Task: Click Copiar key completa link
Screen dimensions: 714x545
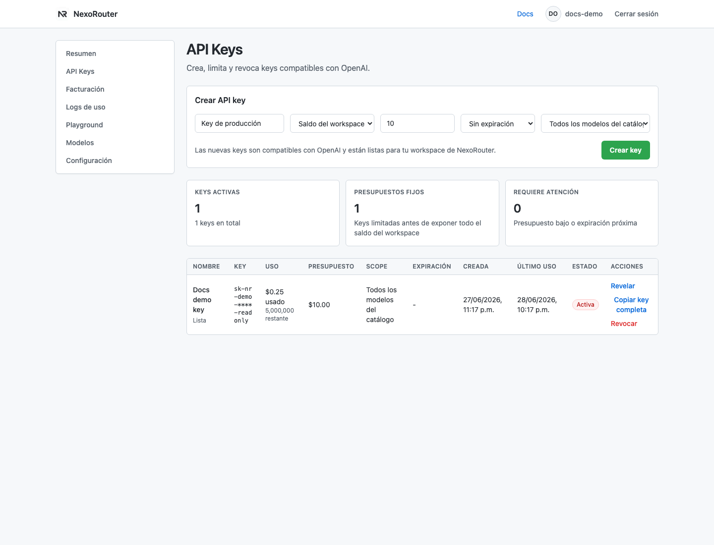Action: click(x=631, y=305)
